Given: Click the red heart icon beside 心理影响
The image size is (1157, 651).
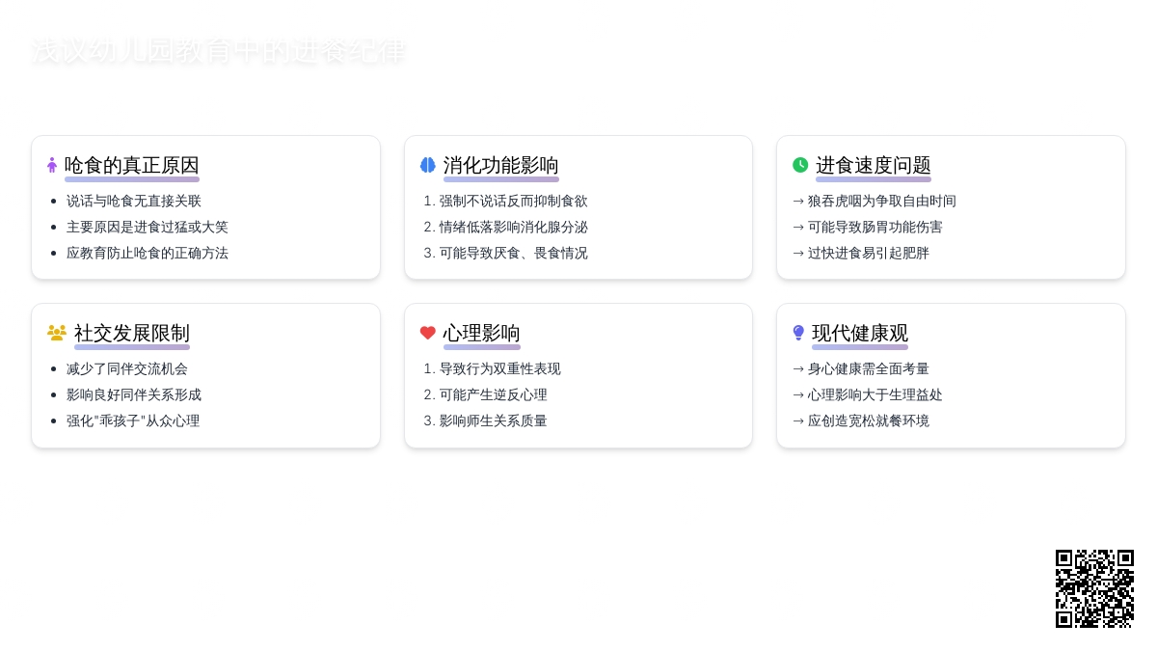Looking at the screenshot, I should [428, 333].
